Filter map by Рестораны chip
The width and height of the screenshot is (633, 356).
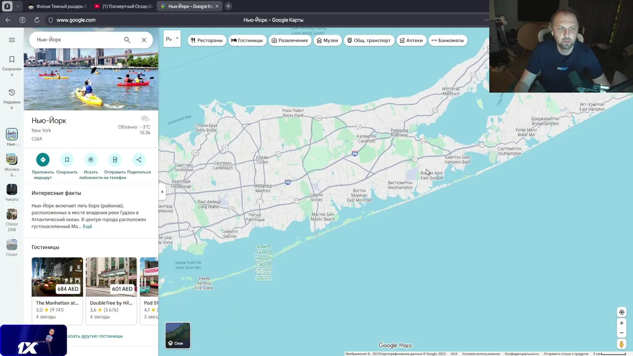click(x=207, y=41)
